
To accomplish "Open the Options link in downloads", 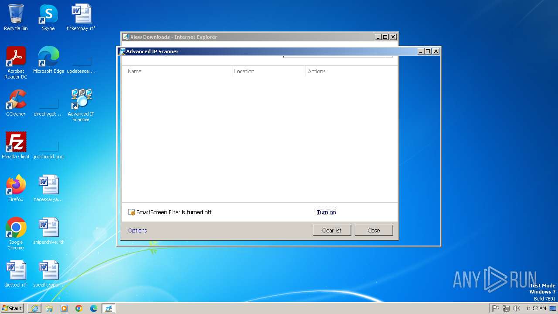I will click(137, 230).
